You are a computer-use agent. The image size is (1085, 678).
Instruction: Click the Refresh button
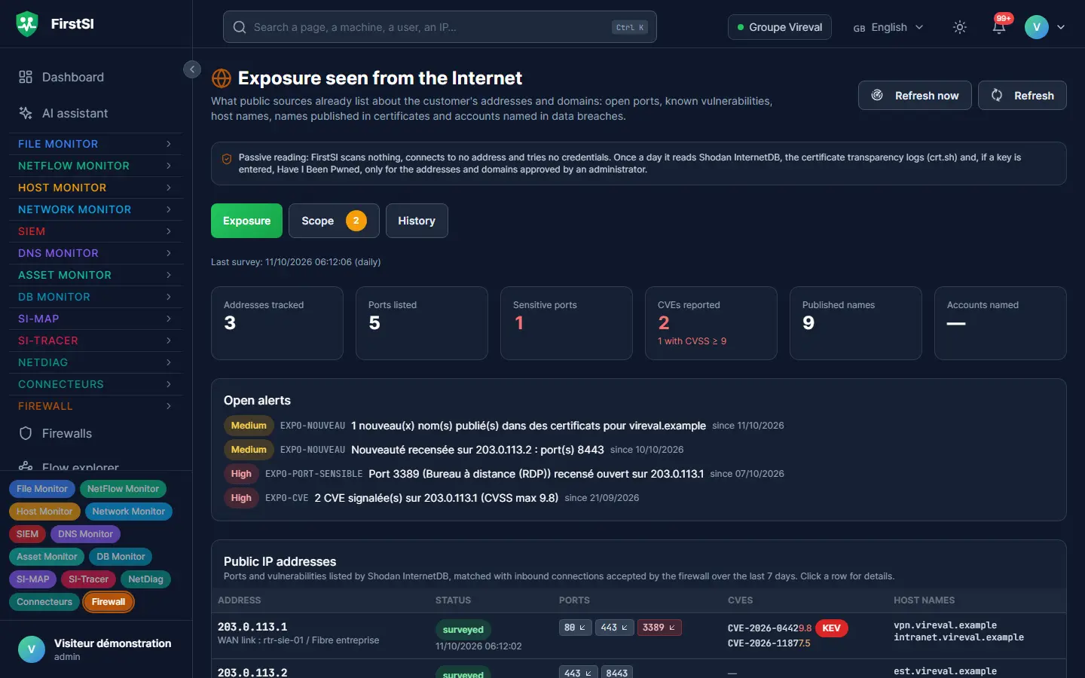[x=1022, y=96]
